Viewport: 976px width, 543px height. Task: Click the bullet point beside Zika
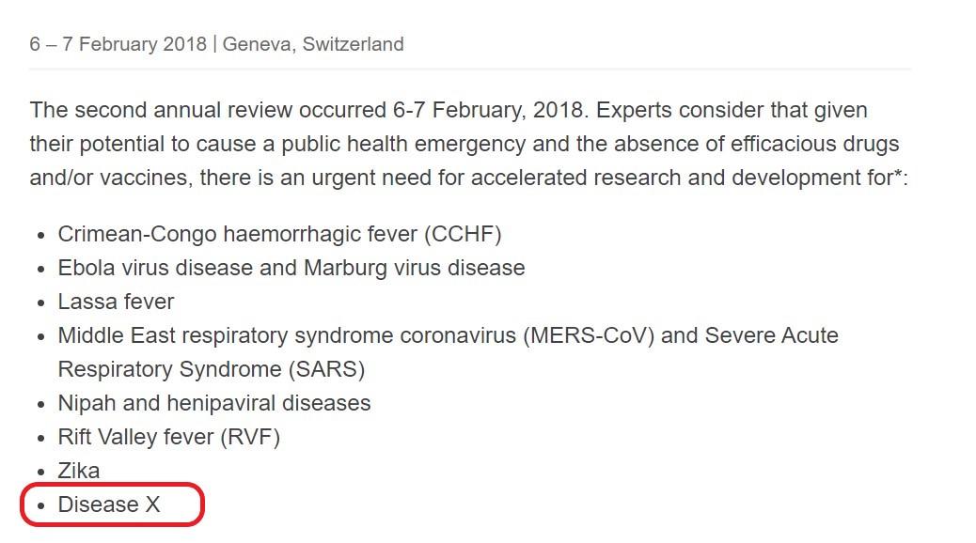pyautogui.click(x=41, y=473)
